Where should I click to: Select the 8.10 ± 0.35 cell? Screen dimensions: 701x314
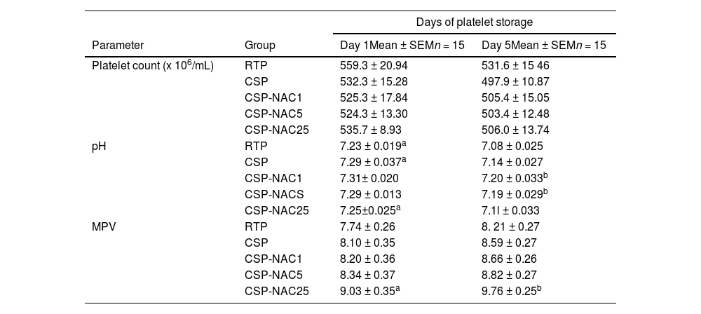(x=367, y=243)
